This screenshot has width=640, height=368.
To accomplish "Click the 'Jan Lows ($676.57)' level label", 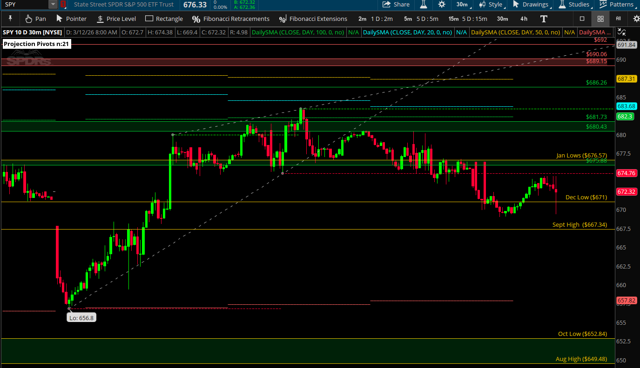I will click(582, 155).
